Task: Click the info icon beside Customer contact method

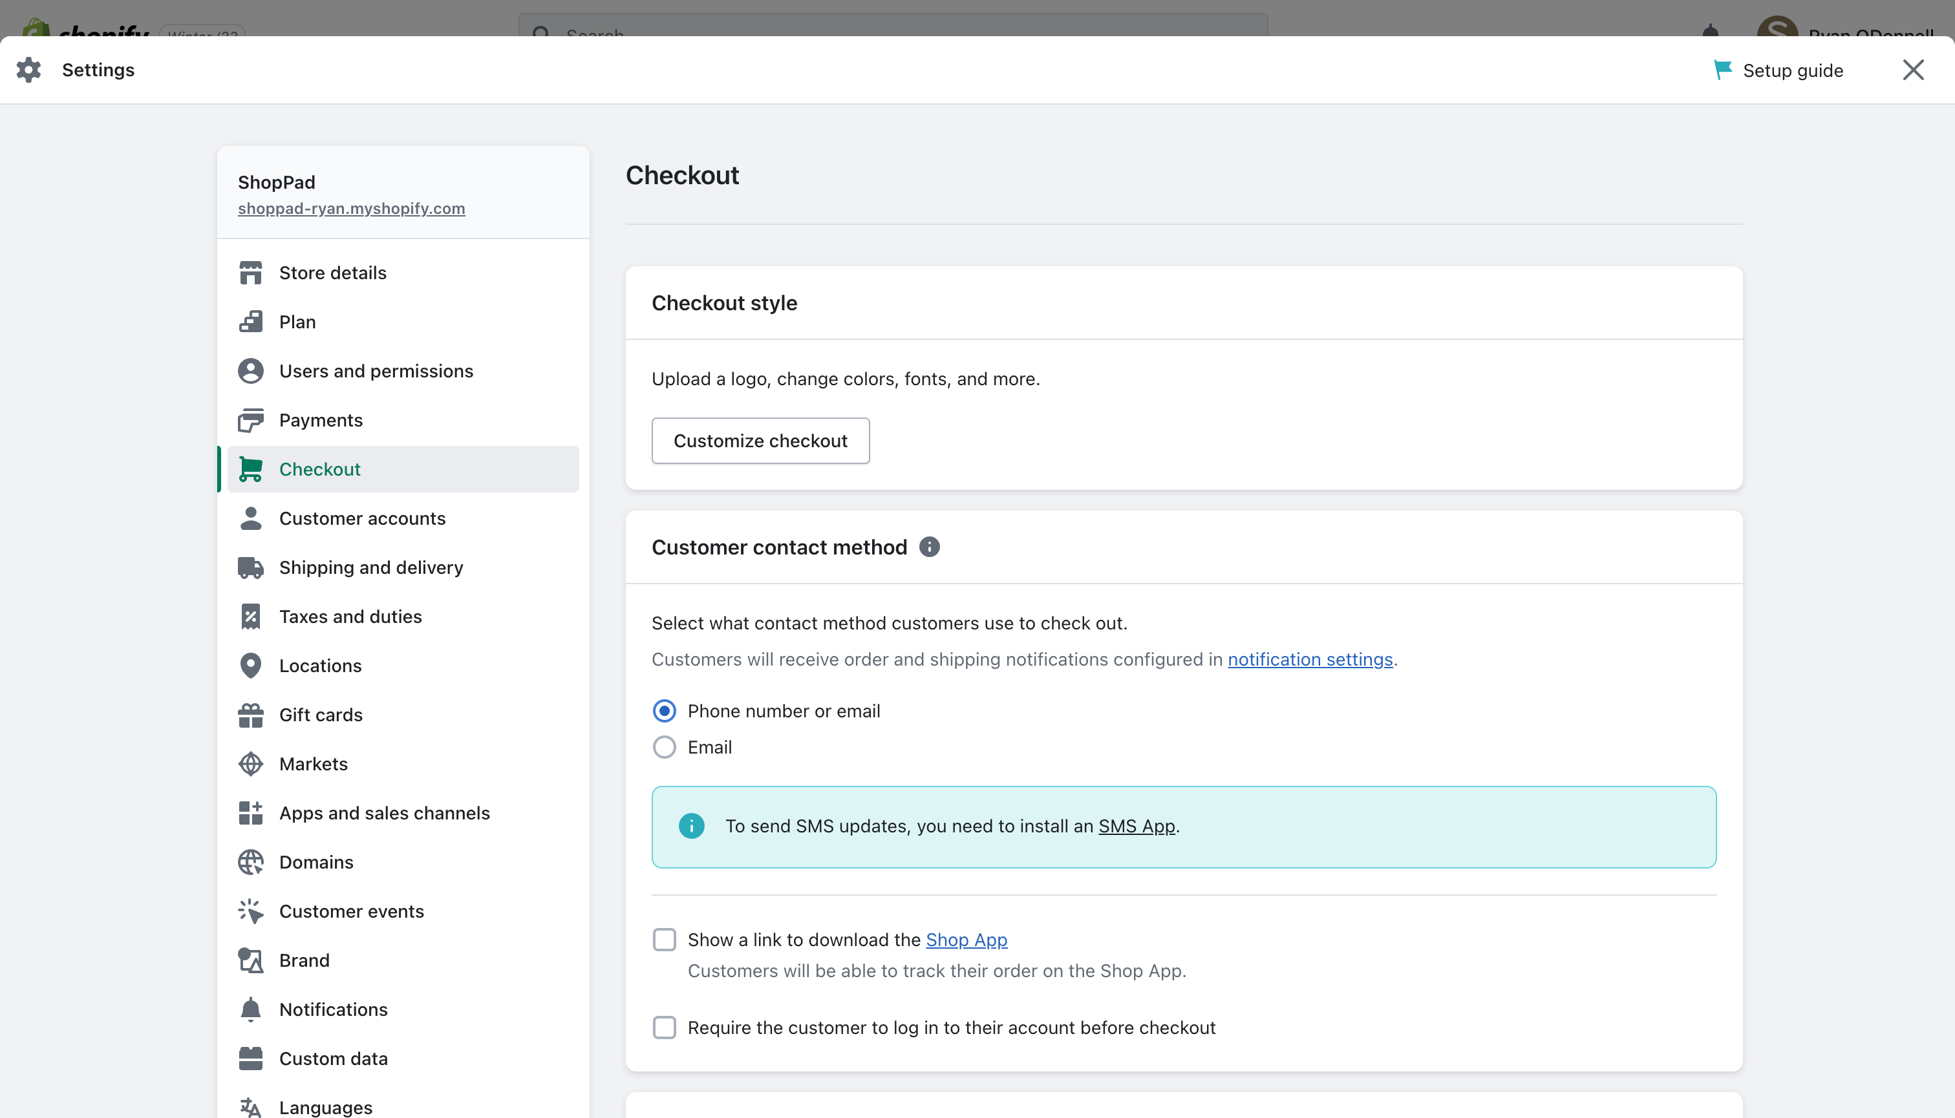Action: pos(930,547)
